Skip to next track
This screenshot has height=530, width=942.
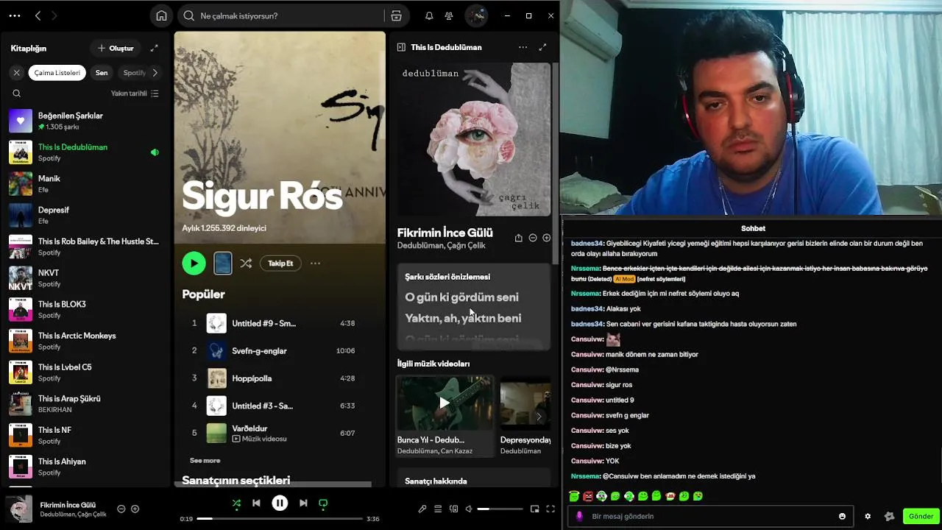click(x=303, y=504)
